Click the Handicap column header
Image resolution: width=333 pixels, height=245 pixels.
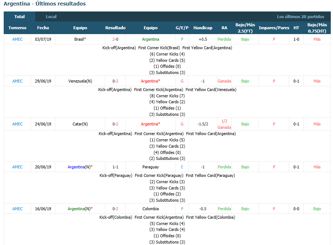203,28
